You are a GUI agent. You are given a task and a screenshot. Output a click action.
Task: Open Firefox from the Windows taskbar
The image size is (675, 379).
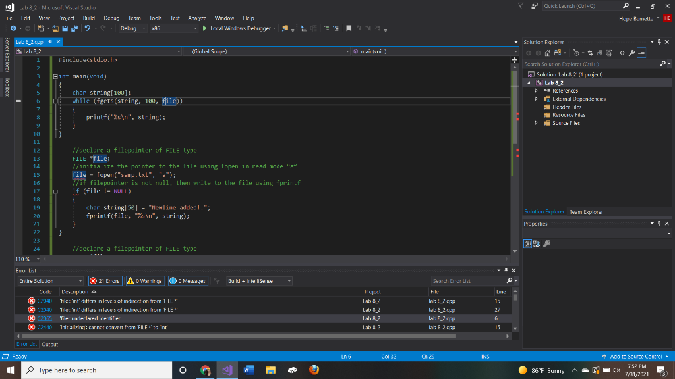(314, 370)
